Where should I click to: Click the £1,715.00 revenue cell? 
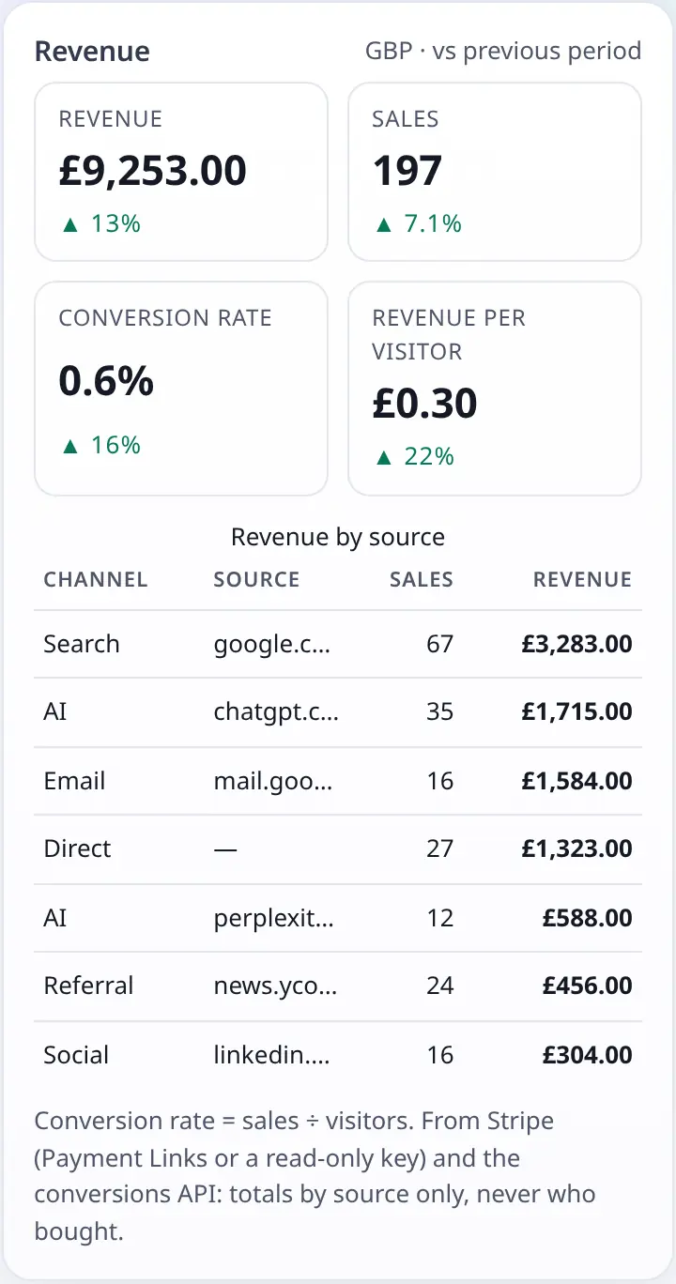577,711
